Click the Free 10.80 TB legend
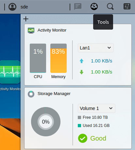The image size is (135, 150). [93, 117]
